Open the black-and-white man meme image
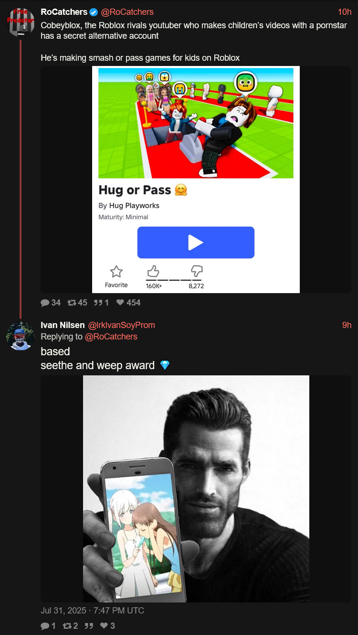Viewport: 358px width, 635px height. [196, 489]
